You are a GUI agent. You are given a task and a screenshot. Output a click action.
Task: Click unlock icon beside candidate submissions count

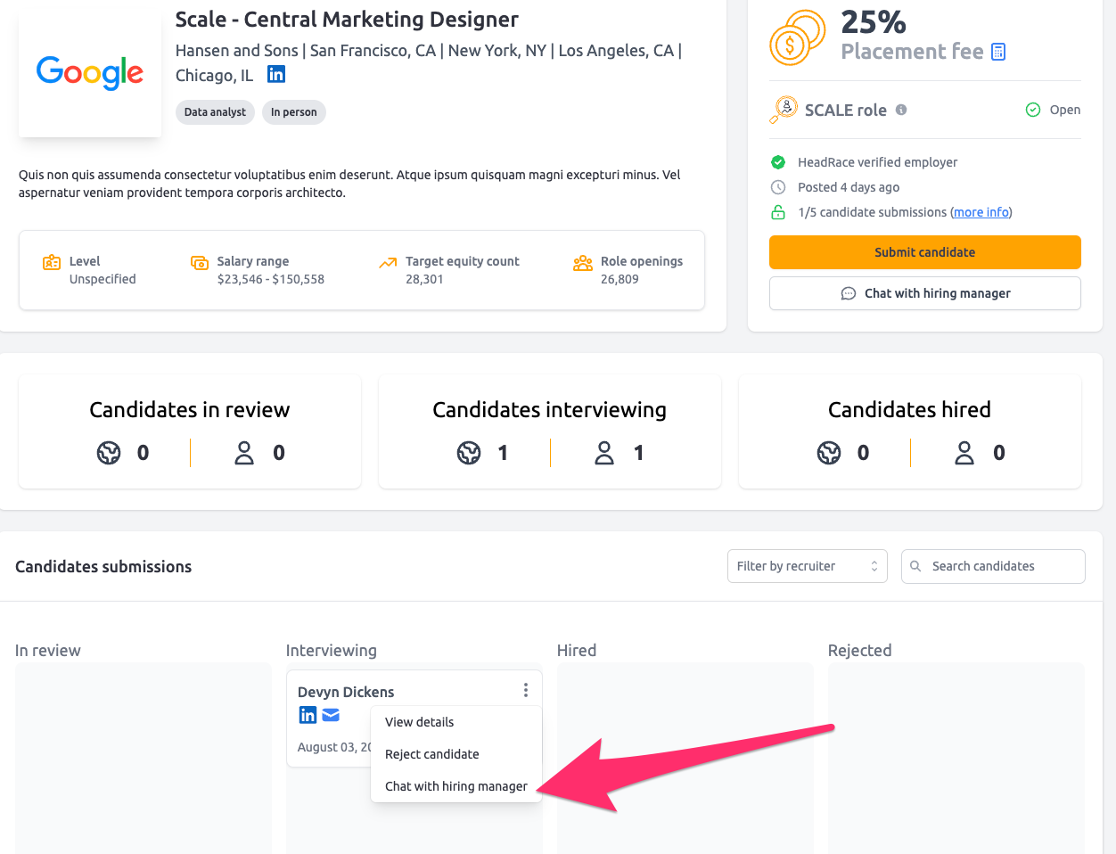[778, 212]
